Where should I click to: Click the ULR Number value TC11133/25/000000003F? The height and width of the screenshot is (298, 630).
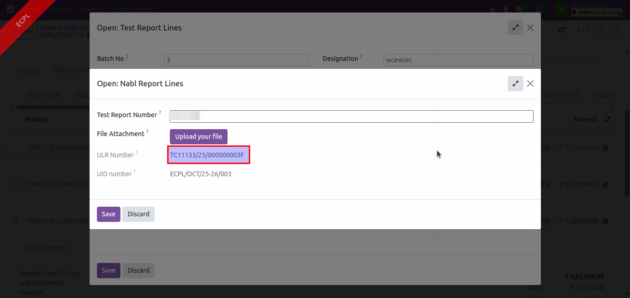(207, 155)
